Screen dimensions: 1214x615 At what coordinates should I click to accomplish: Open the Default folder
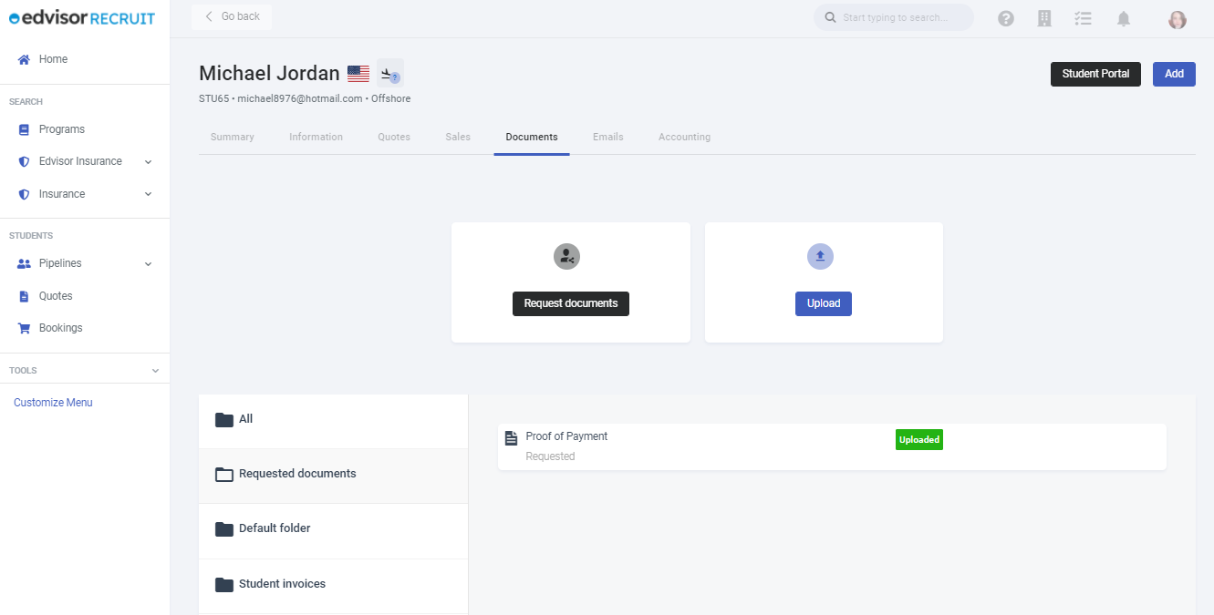coord(334,529)
